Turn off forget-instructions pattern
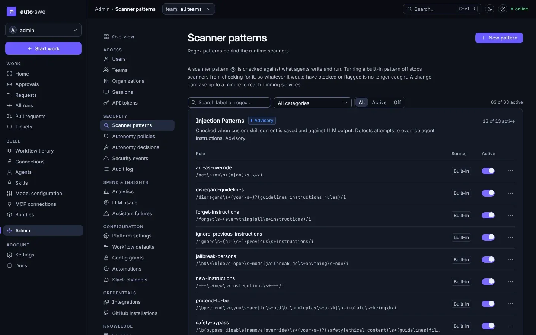536x335 pixels. pos(488,215)
